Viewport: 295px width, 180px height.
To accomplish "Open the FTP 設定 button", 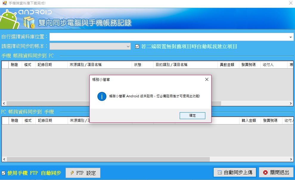I will click(83, 173).
